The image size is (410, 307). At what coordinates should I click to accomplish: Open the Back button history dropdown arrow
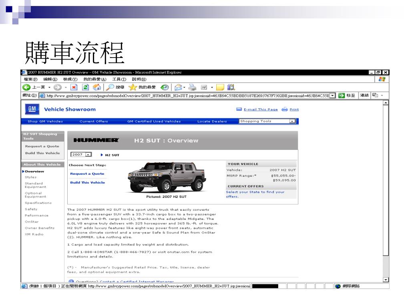[x=49, y=88]
